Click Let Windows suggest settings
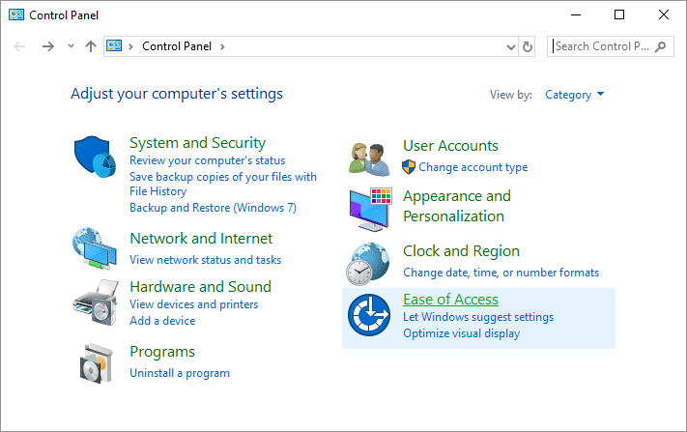 click(x=478, y=317)
